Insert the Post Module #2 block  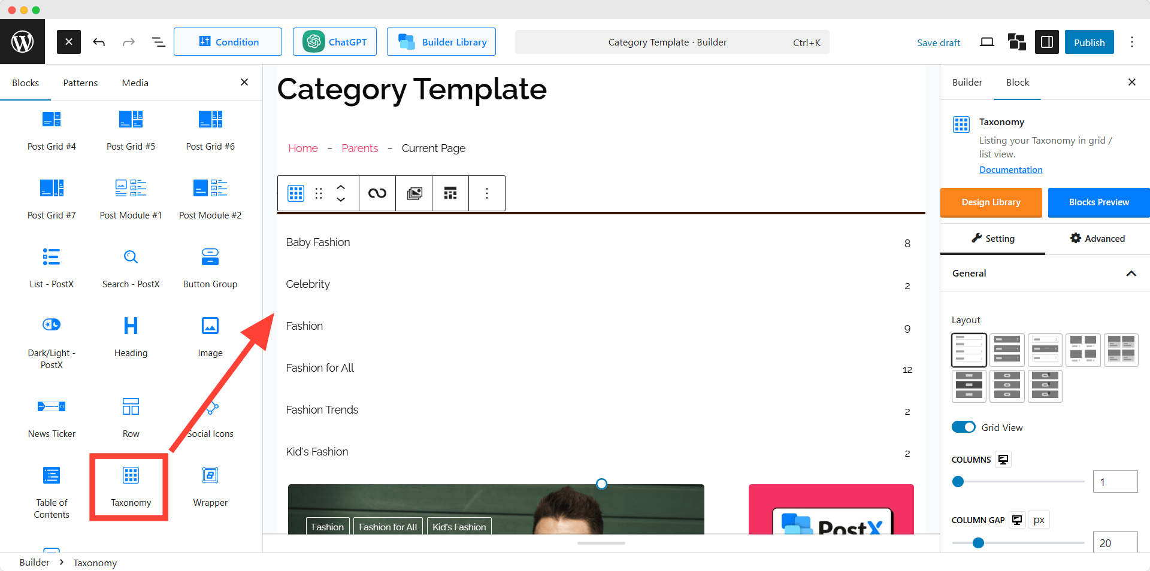tap(210, 199)
